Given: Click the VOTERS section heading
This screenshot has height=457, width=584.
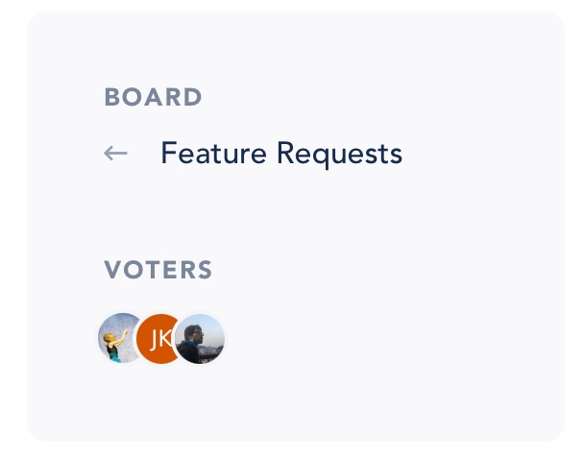Looking at the screenshot, I should [158, 270].
